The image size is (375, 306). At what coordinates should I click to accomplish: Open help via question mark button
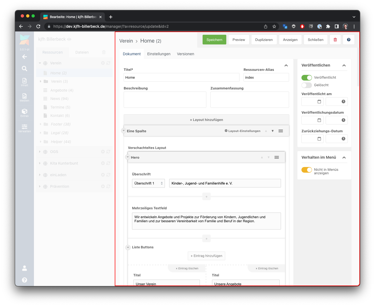(349, 40)
